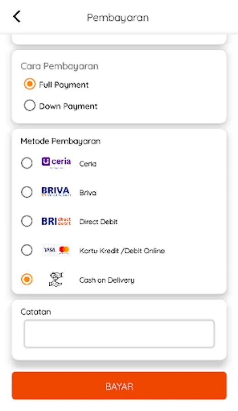Click the Full Payment label text
Viewport: 238px width, 411px height.
(64, 85)
